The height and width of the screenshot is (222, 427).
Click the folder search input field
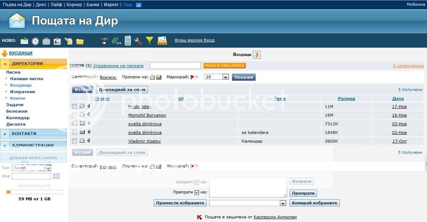[x=175, y=66]
